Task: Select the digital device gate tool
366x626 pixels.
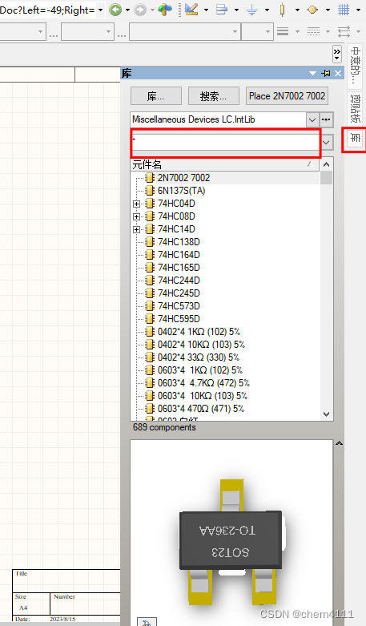Action: [313, 10]
